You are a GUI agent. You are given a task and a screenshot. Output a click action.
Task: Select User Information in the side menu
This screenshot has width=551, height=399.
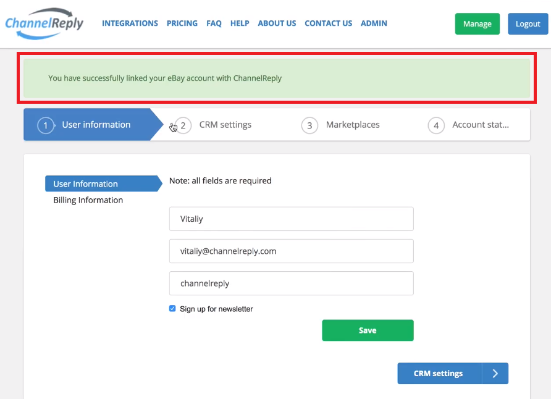tap(104, 183)
